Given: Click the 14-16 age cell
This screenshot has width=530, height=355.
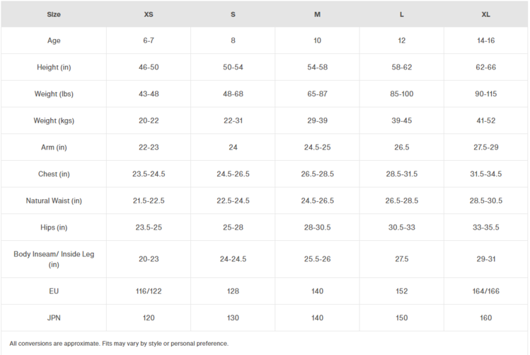Looking at the screenshot, I should [x=485, y=40].
